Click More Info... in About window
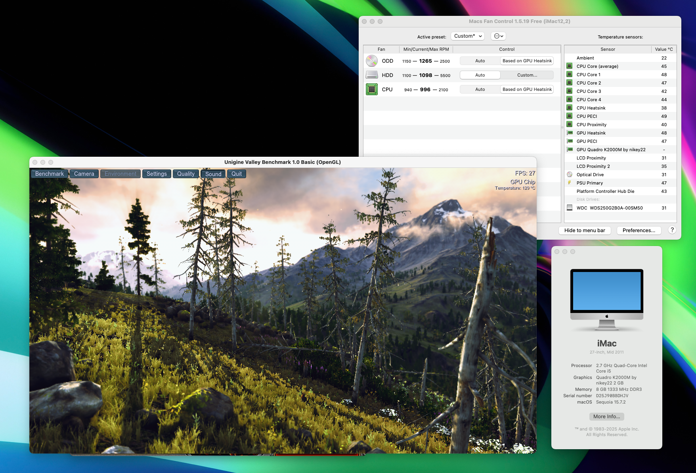Screen dimensions: 696x473 (x=607, y=416)
